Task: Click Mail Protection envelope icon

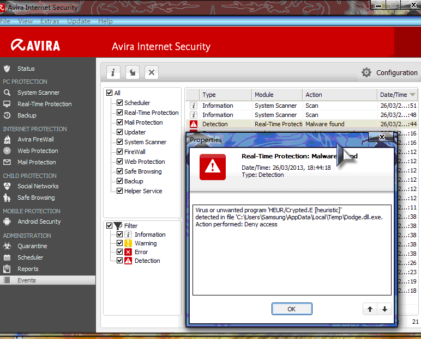Action: (7, 162)
